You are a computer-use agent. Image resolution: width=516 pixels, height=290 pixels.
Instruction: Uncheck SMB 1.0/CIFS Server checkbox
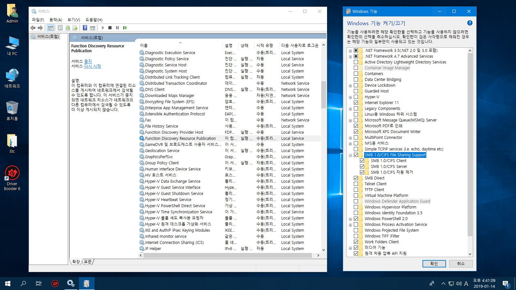(362, 167)
